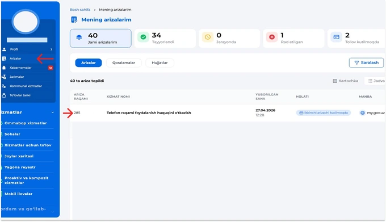This screenshot has width=386, height=222.
Task: Open Ommabop xizmatlar link
Action: pos(26,123)
